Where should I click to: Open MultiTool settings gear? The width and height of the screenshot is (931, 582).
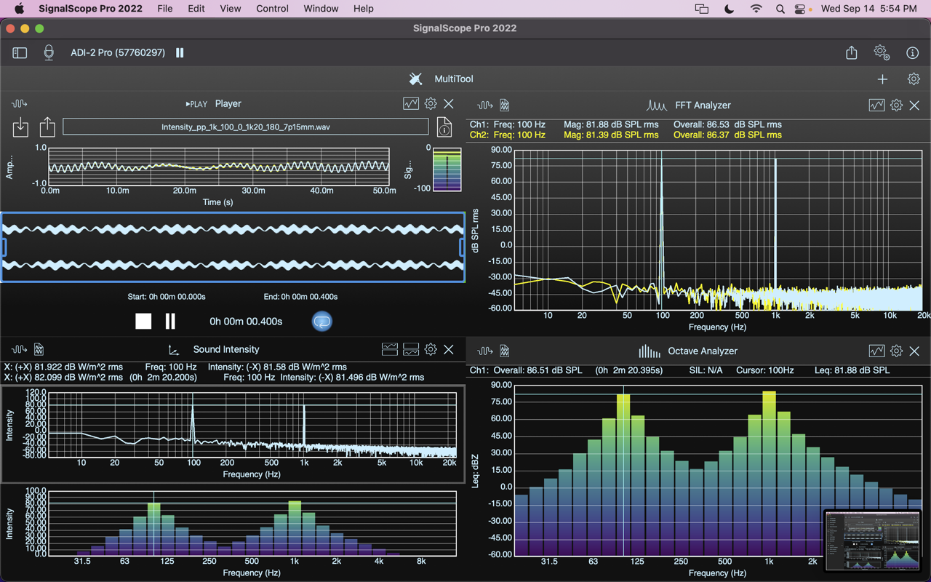tap(914, 79)
